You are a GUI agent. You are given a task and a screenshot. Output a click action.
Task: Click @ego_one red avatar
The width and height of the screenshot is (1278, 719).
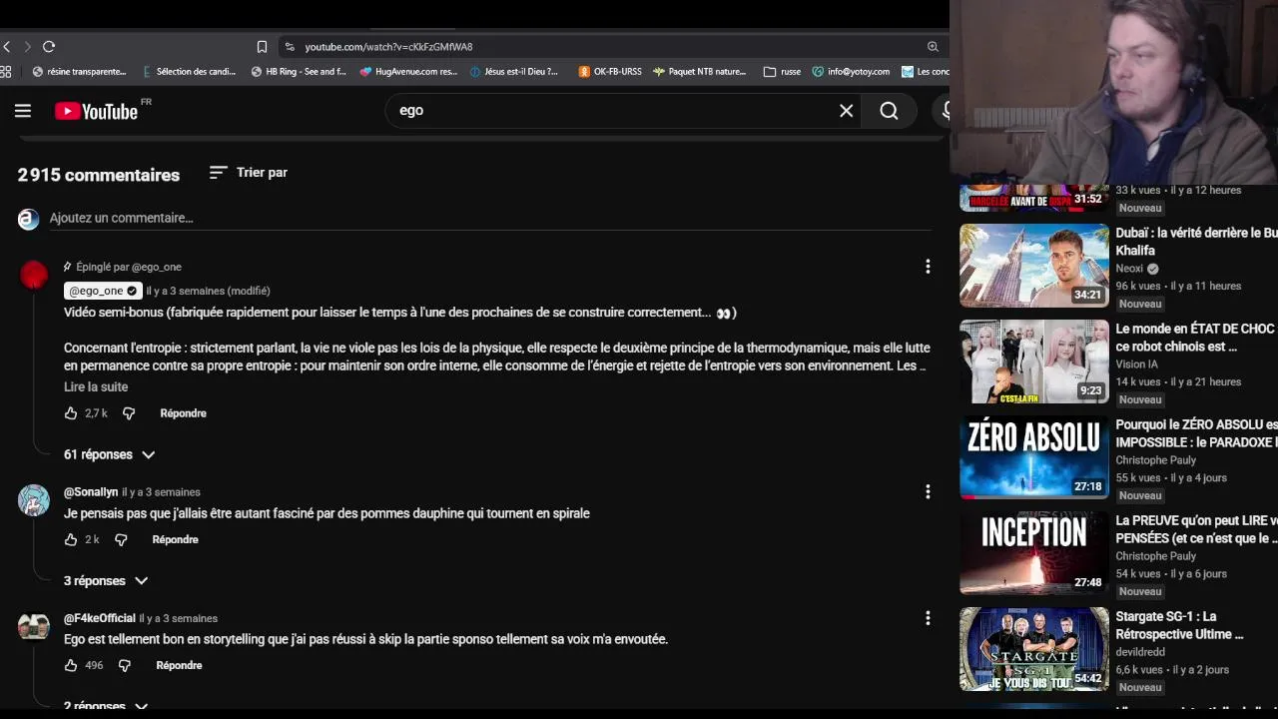pos(34,275)
